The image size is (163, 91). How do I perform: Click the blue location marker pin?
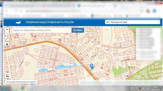[92, 66]
